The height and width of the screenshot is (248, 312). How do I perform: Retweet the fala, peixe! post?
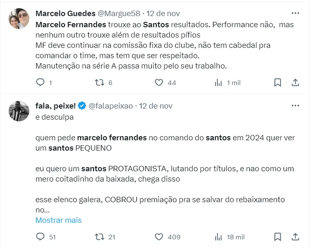click(100, 237)
